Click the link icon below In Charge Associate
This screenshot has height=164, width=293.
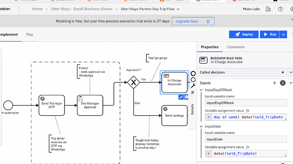coord(181,97)
